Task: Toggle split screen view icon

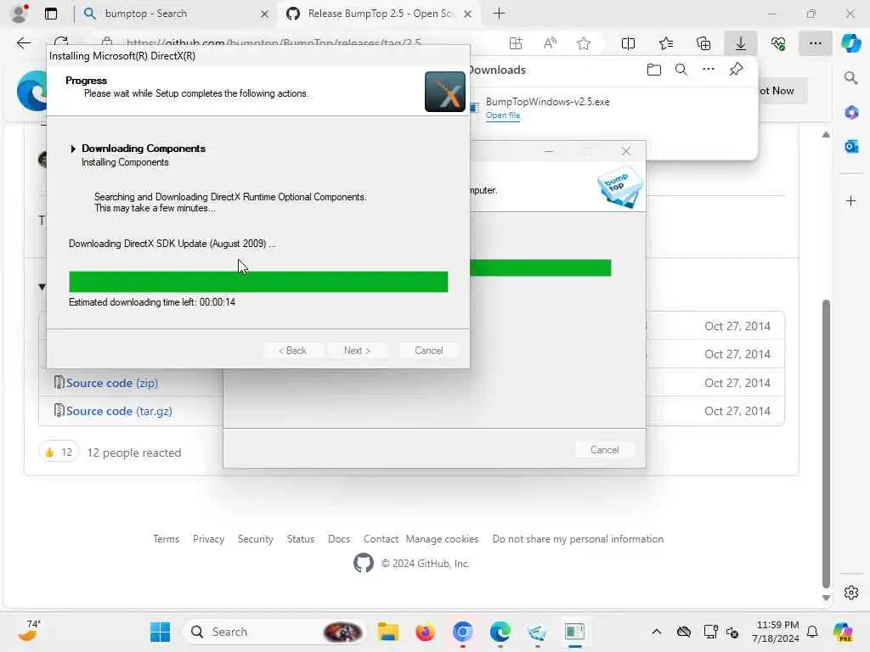Action: 628,43
